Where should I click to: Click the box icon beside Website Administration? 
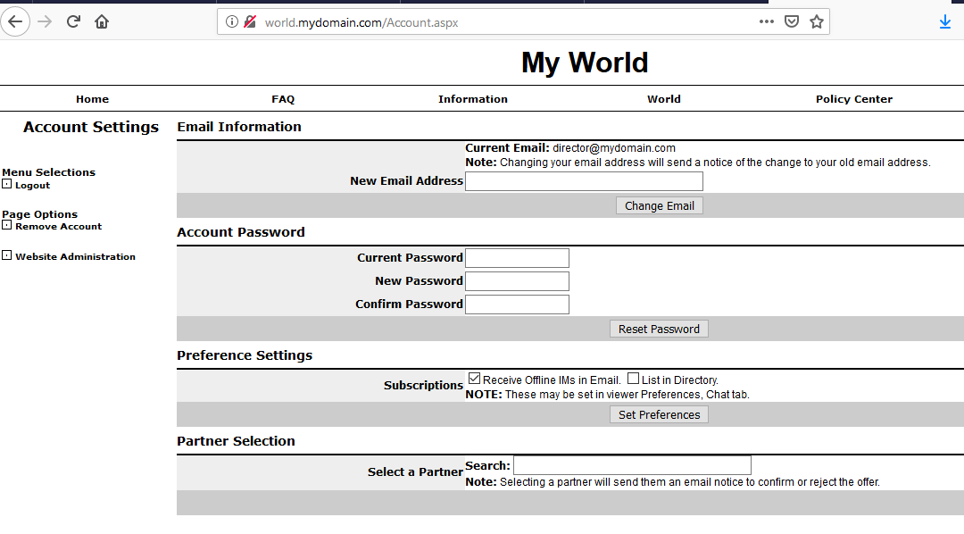(x=7, y=255)
